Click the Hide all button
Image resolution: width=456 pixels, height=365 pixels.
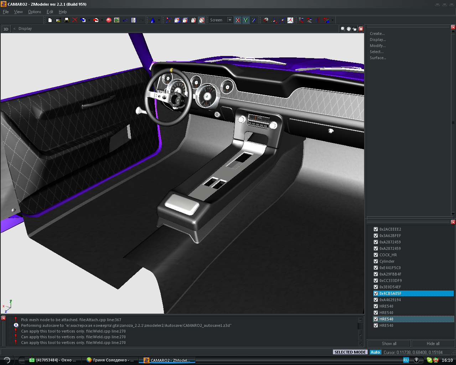tap(433, 344)
